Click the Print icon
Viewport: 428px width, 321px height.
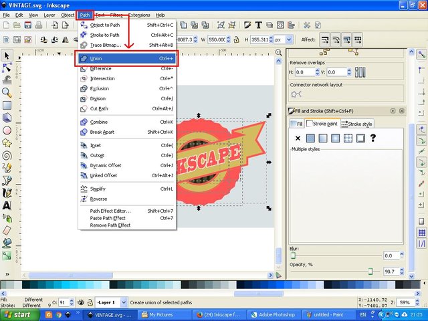coord(39,25)
